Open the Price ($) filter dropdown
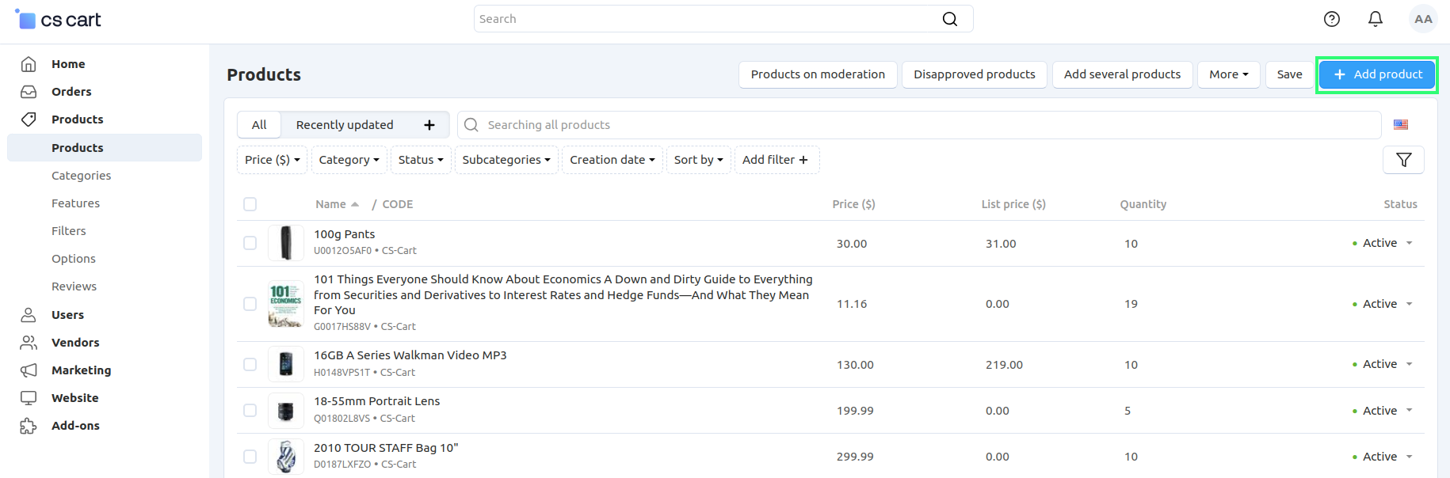 pos(272,160)
